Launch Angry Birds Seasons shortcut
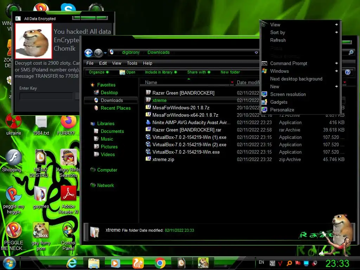Image resolution: width=360 pixels, height=270 pixels. click(x=68, y=163)
